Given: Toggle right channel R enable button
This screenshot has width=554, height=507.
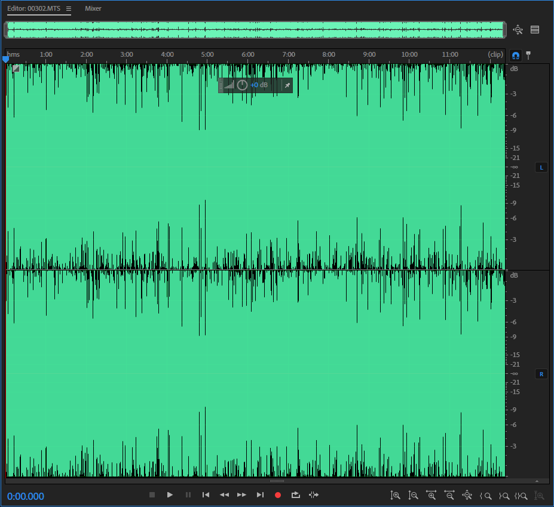Looking at the screenshot, I should pos(541,374).
